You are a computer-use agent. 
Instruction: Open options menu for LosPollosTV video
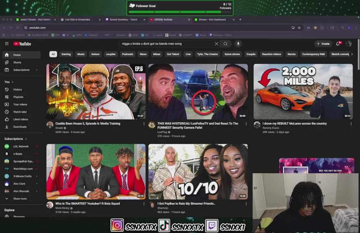(246, 124)
